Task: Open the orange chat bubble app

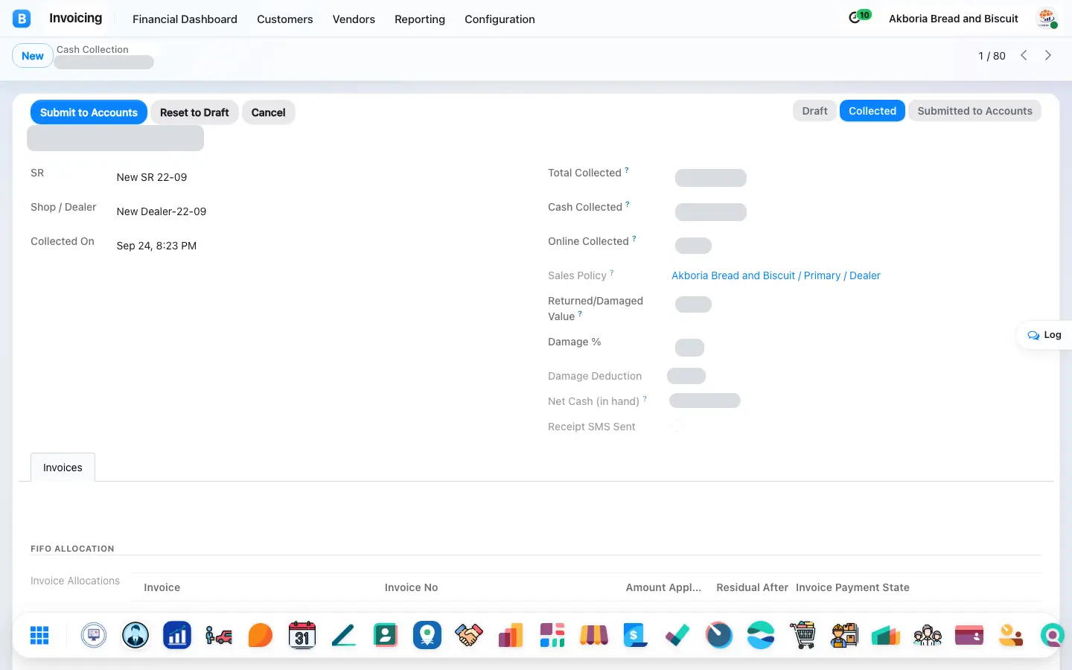Action: [261, 635]
